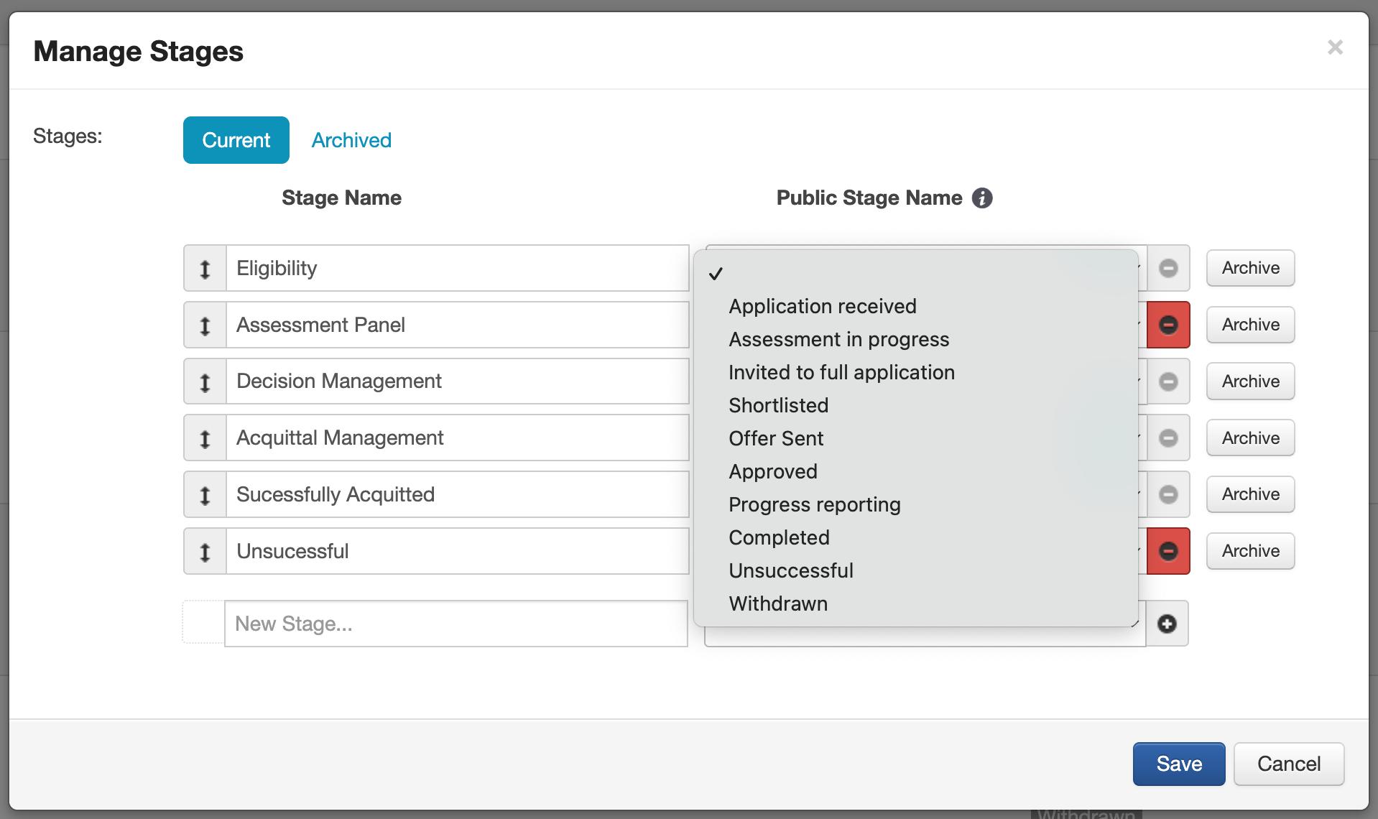Click the reorder handle beside Unsuccessful stage
Image resolution: width=1378 pixels, height=819 pixels.
pyautogui.click(x=205, y=552)
